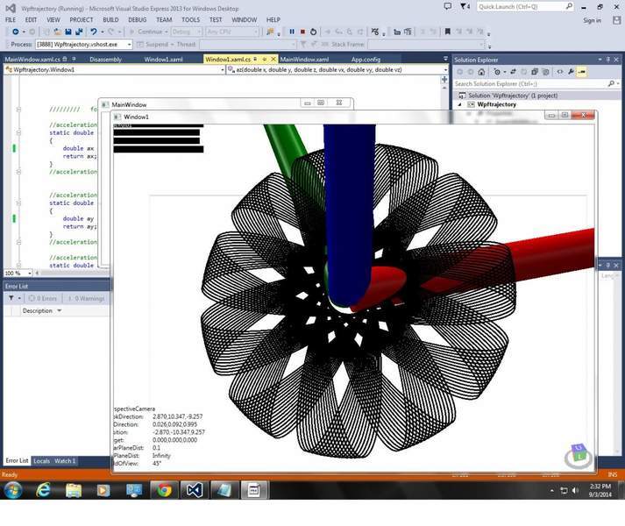Open the notifications flag icon

tap(465, 6)
